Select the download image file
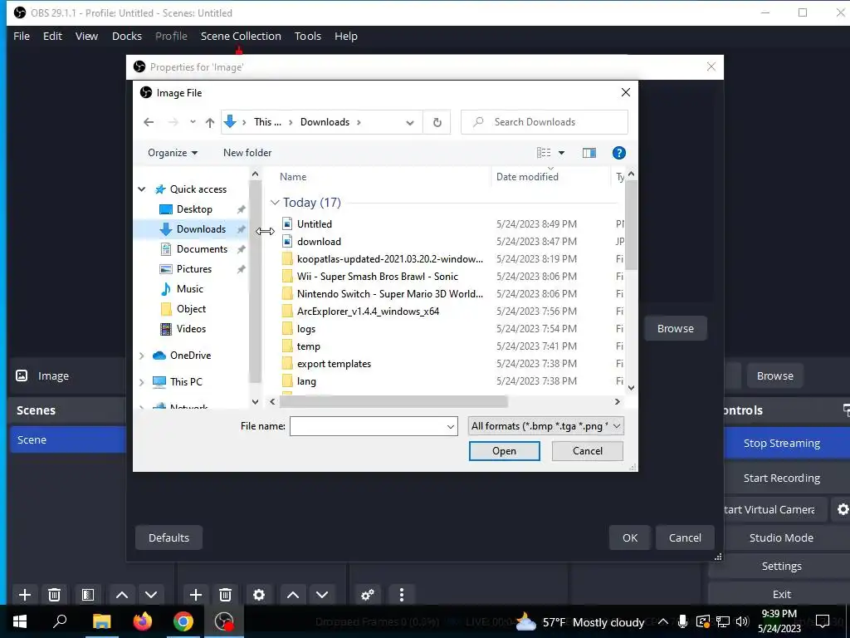850x638 pixels. (319, 242)
